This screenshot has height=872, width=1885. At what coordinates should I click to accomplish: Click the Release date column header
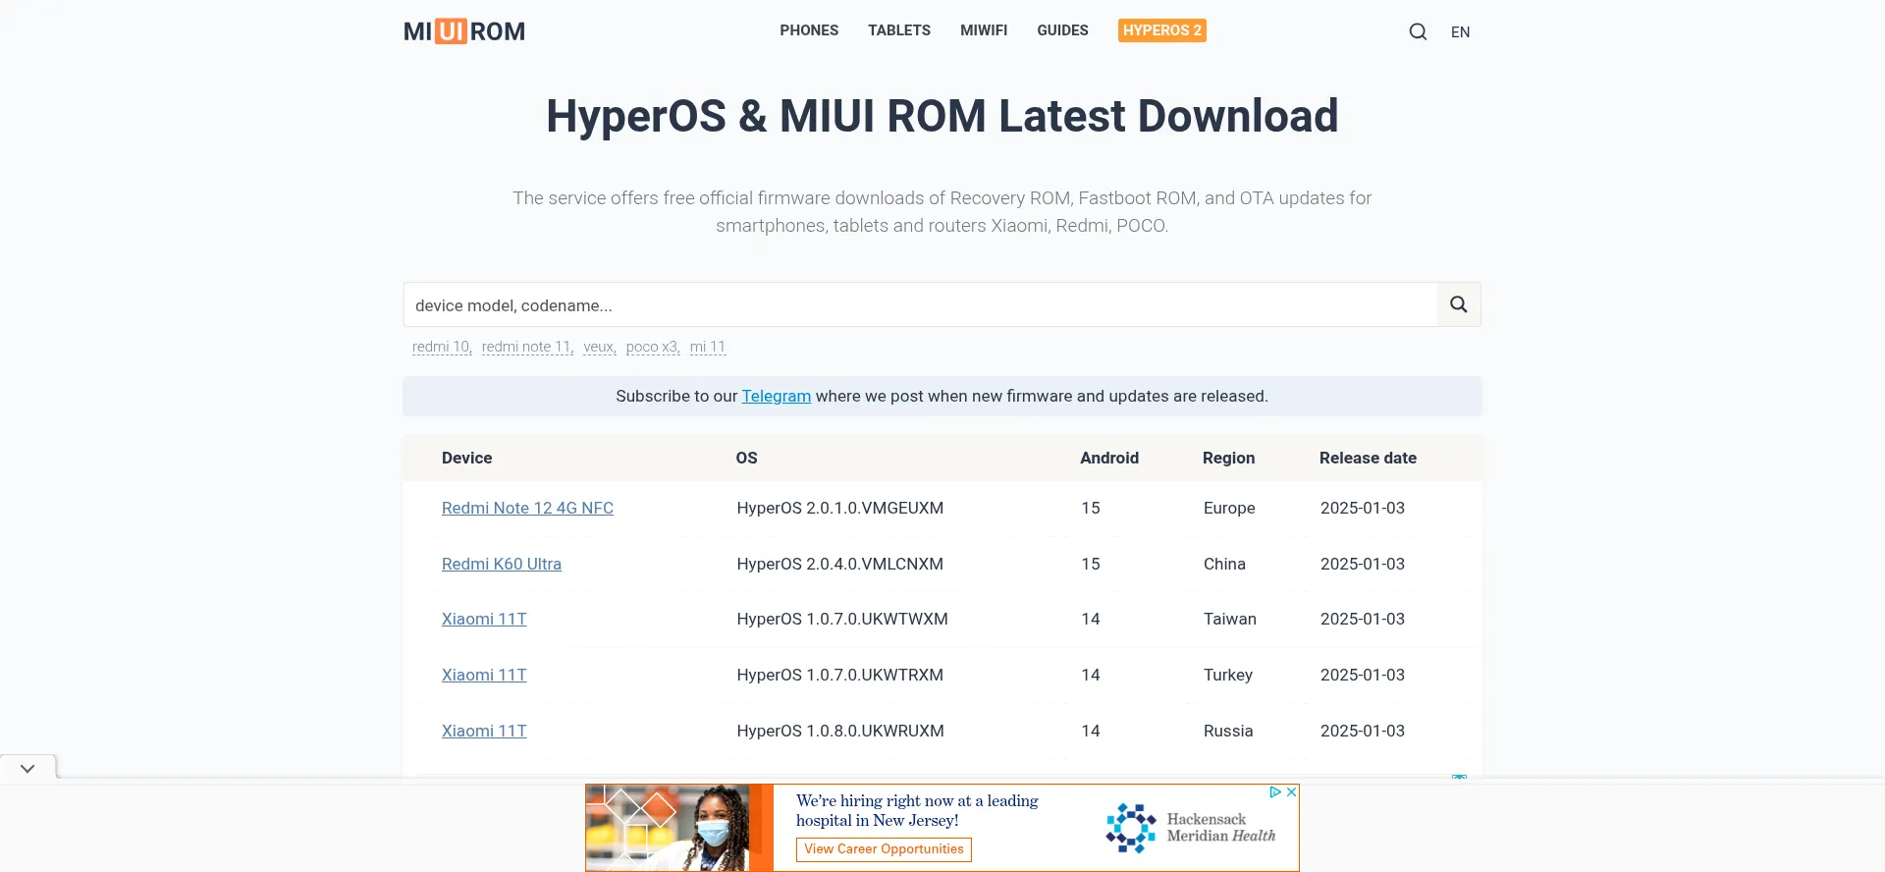(1368, 458)
